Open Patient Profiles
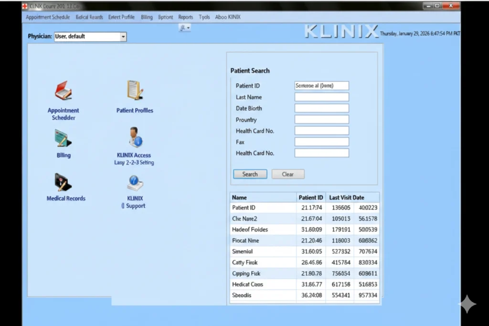Image resolution: width=489 pixels, height=326 pixels. [x=134, y=91]
